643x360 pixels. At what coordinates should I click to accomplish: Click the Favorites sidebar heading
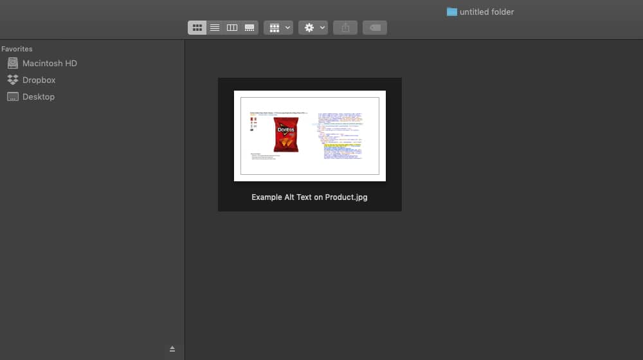pyautogui.click(x=17, y=49)
